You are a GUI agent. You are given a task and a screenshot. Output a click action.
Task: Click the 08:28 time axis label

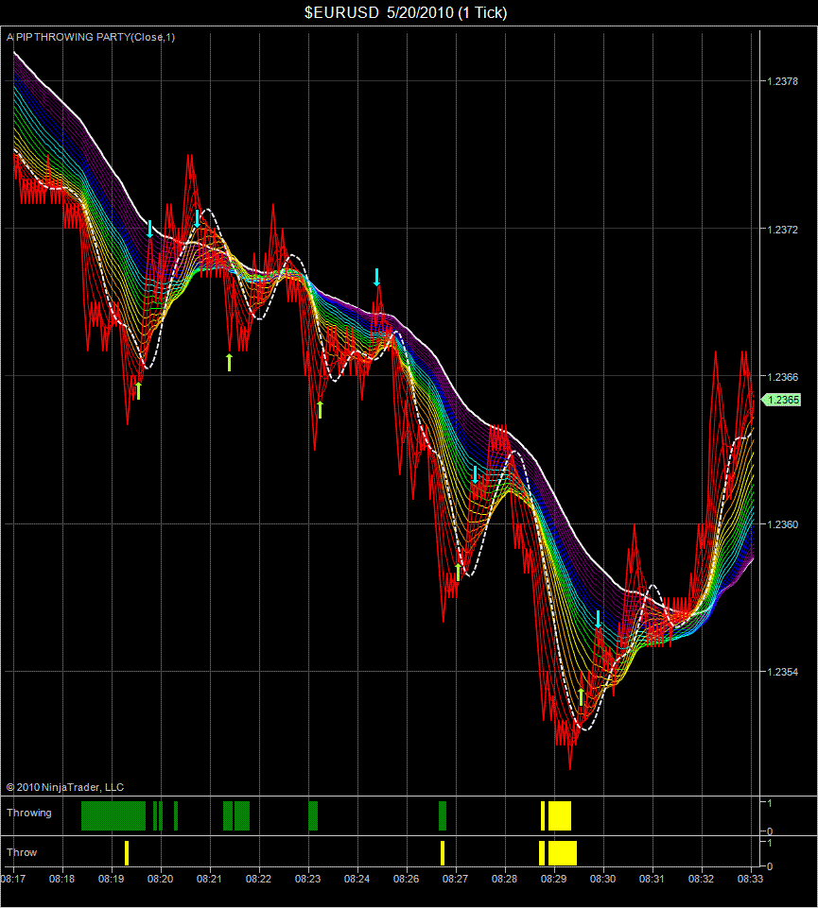(x=504, y=879)
